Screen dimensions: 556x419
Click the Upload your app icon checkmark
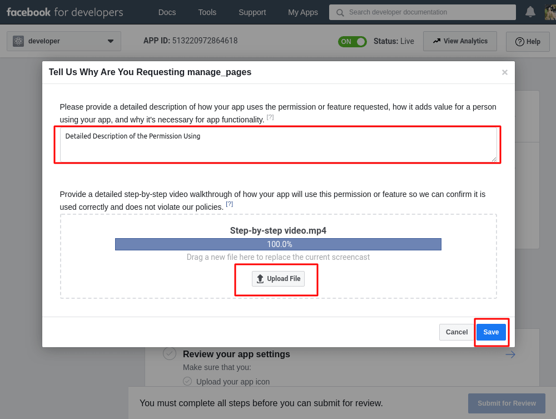pos(187,381)
